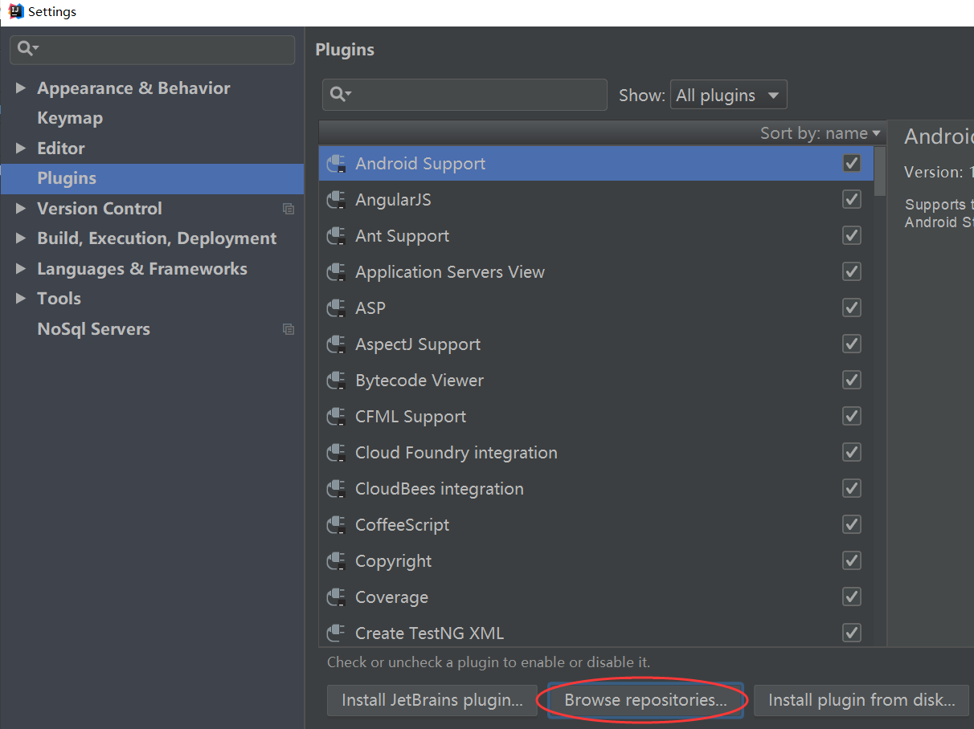Click the Browse repositories button
The image size is (974, 729).
645,700
